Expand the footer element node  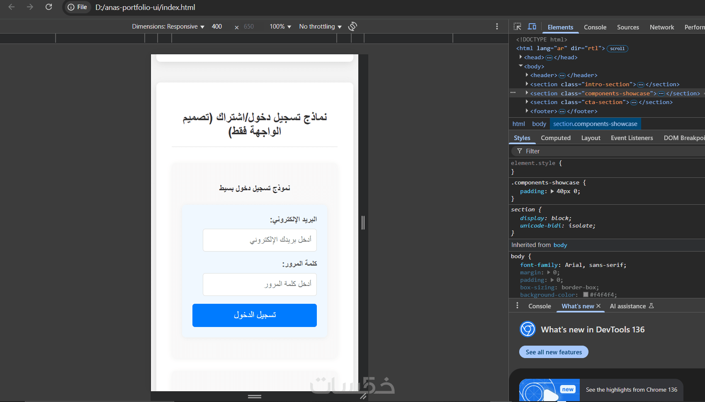point(527,111)
